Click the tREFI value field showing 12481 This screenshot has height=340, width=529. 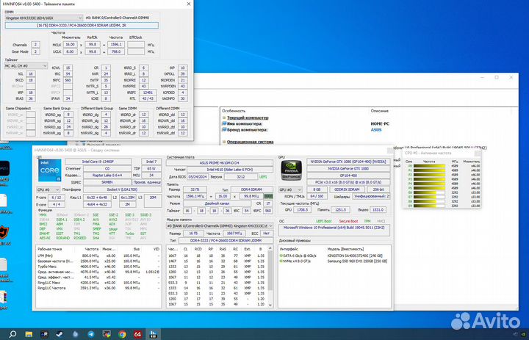148,92
